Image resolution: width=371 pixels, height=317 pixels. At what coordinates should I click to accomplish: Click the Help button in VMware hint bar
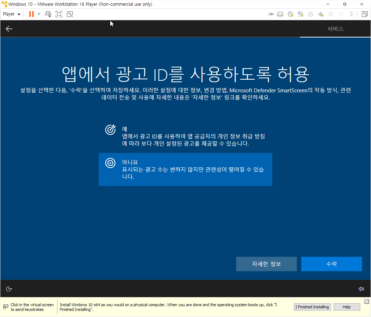pos(347,307)
